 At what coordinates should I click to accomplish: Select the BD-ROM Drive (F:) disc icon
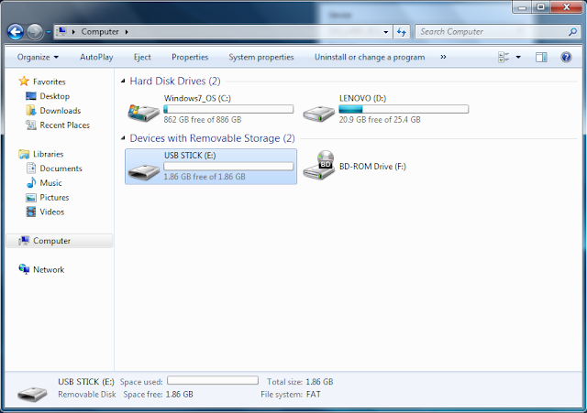319,165
